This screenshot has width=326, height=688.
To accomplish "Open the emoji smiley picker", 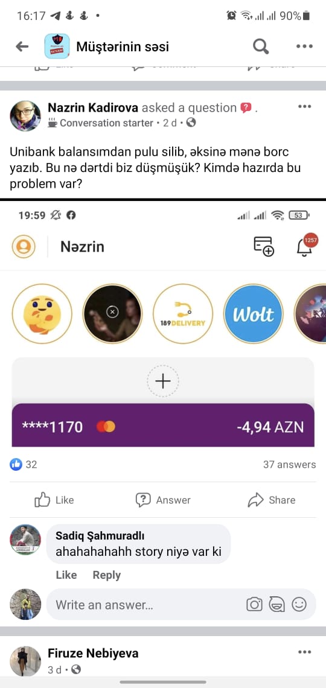I will coord(299,605).
